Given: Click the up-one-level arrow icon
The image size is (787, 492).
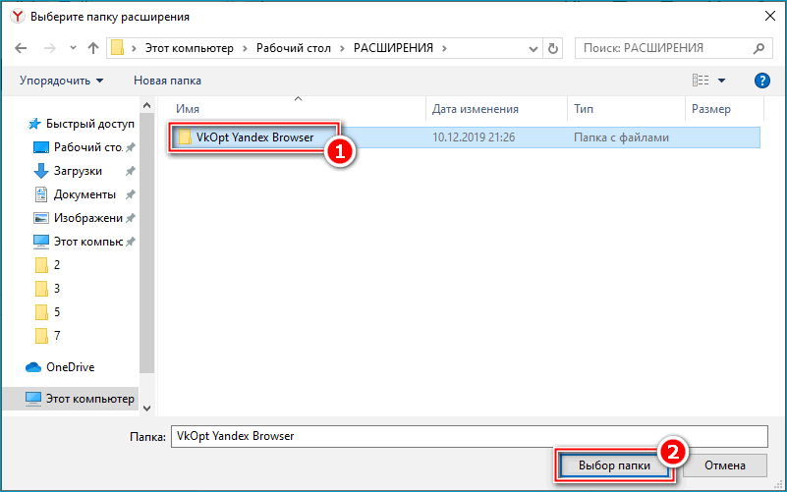Looking at the screenshot, I should [93, 47].
